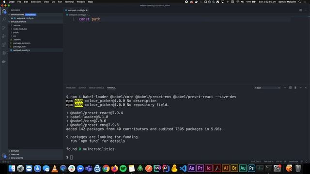Viewport: 310px width, 174px height.
Task: Switch to the webpack.config.js editor tab
Action: (77, 10)
